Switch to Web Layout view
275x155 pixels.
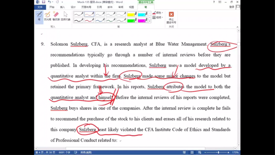point(200,153)
